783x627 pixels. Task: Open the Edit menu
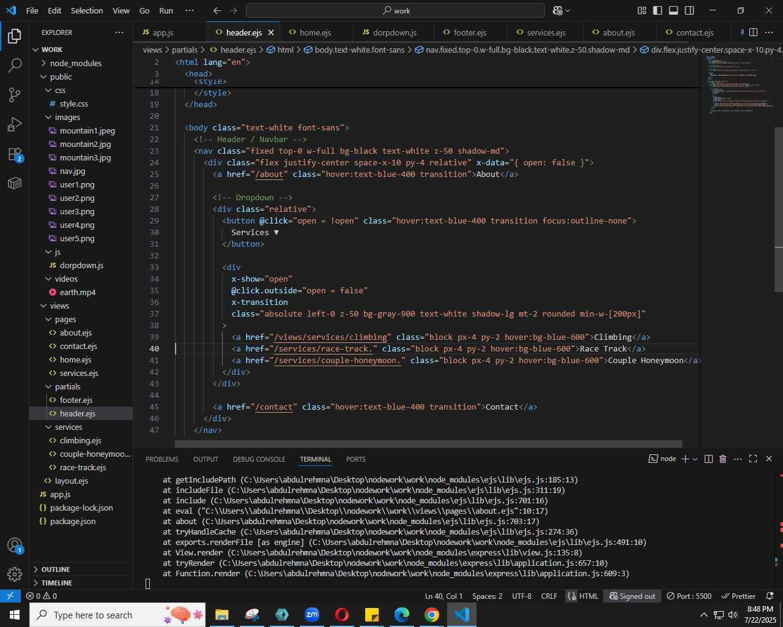(x=54, y=10)
